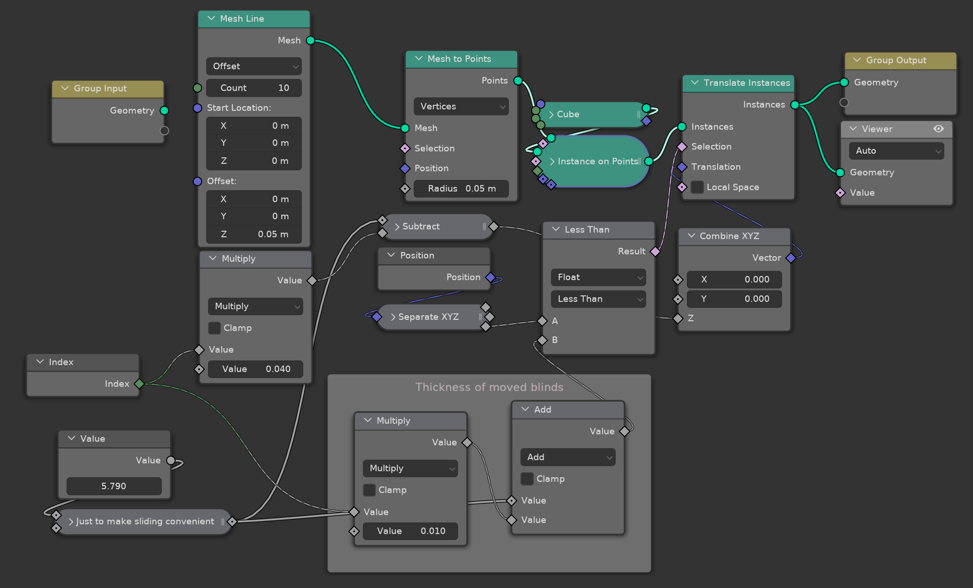Click the Z input socket of Combine XYZ

(x=678, y=318)
